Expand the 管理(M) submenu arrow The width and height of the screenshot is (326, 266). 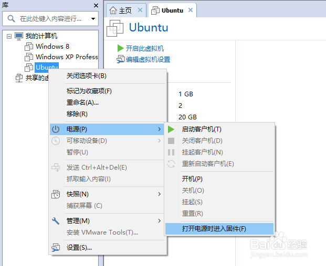click(159, 221)
